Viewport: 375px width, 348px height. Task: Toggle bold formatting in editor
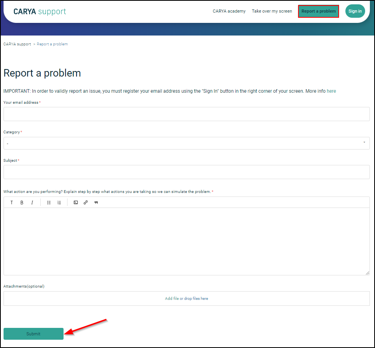pos(22,202)
